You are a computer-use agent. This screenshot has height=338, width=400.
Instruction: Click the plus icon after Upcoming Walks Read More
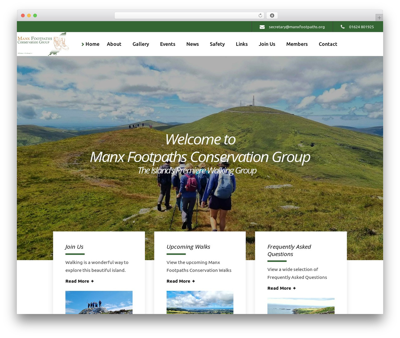click(193, 281)
